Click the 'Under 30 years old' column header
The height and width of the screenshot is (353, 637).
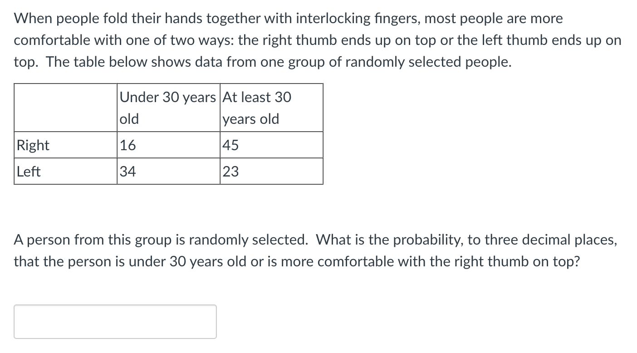pos(168,108)
